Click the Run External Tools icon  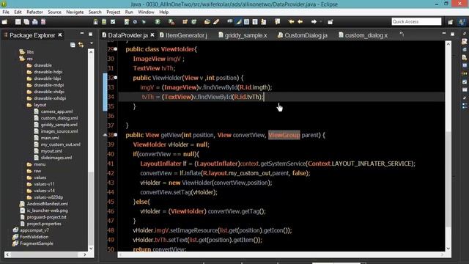click(171, 22)
